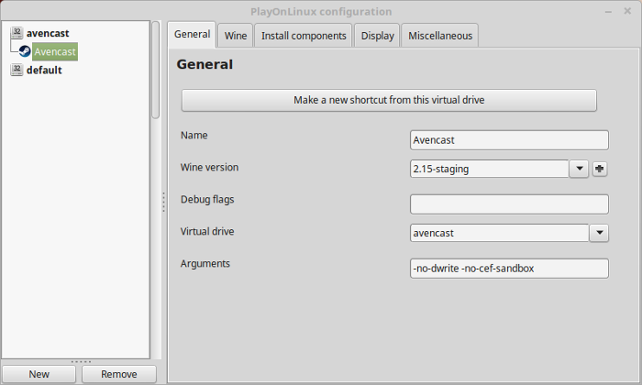The height and width of the screenshot is (385, 642).
Task: Click the Arguments input field
Action: 509,269
